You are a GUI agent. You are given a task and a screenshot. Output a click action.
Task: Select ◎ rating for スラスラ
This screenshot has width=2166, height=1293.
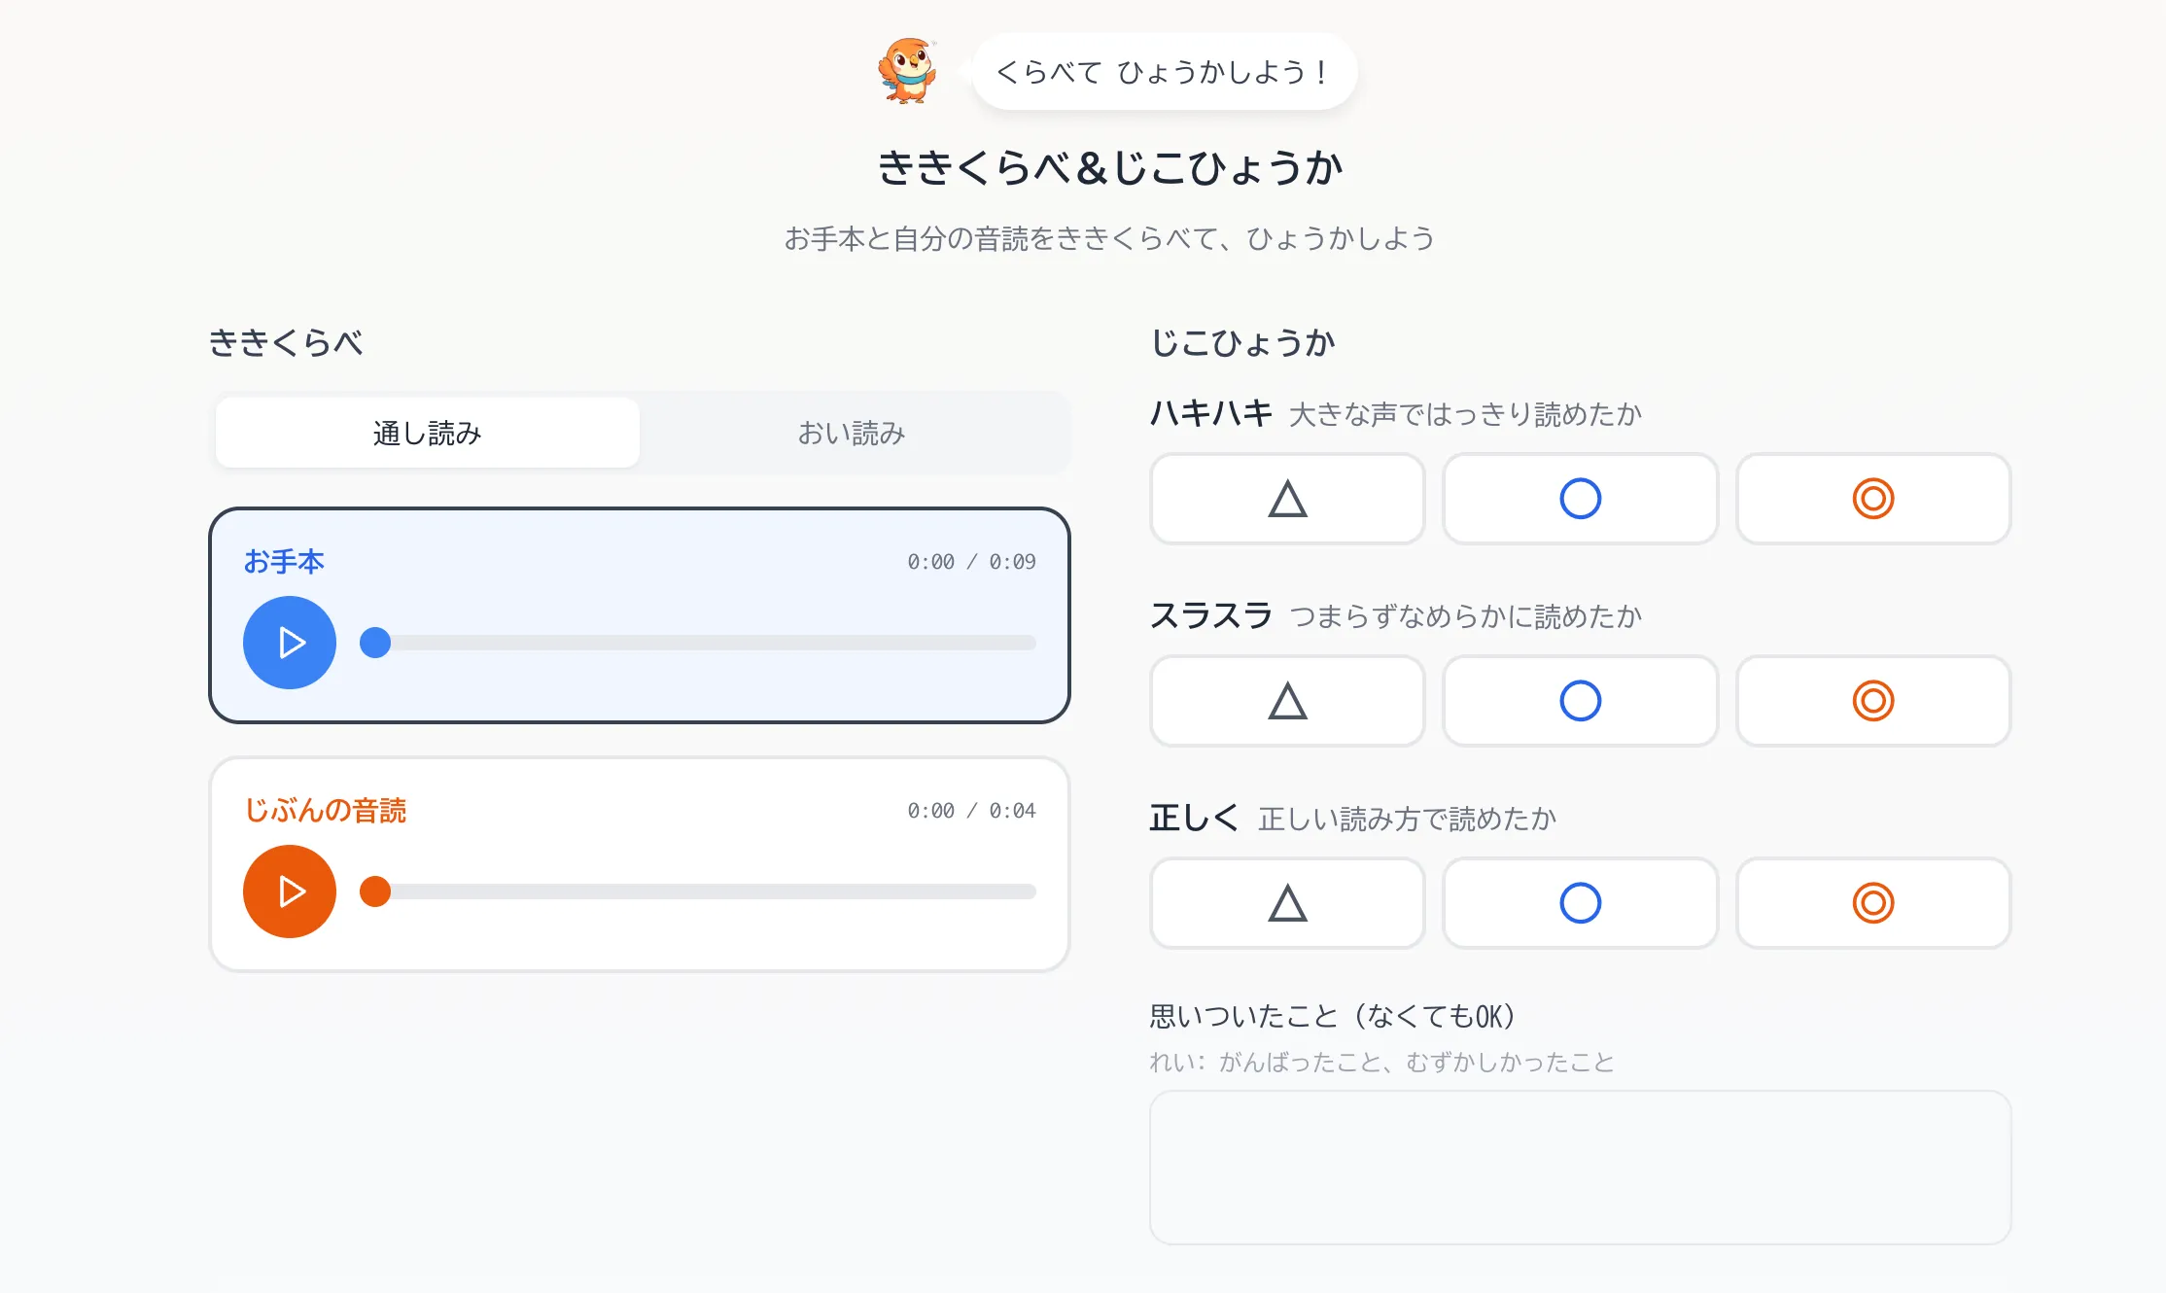(1872, 701)
